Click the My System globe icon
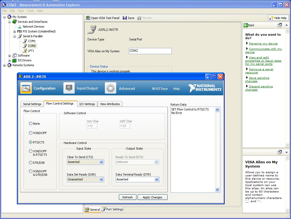The width and height of the screenshot is (291, 219). 9,17
